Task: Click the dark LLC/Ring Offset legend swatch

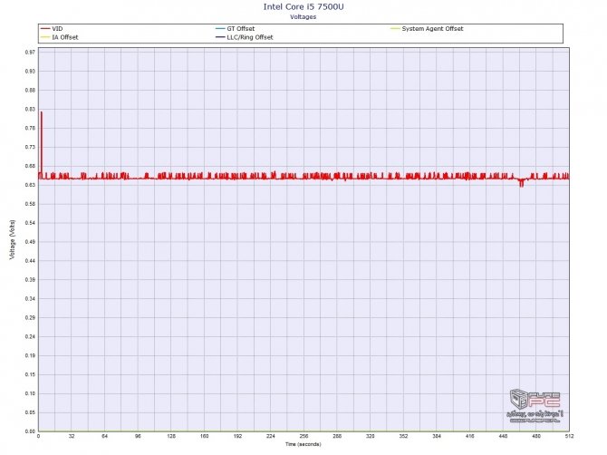Action: 220,37
